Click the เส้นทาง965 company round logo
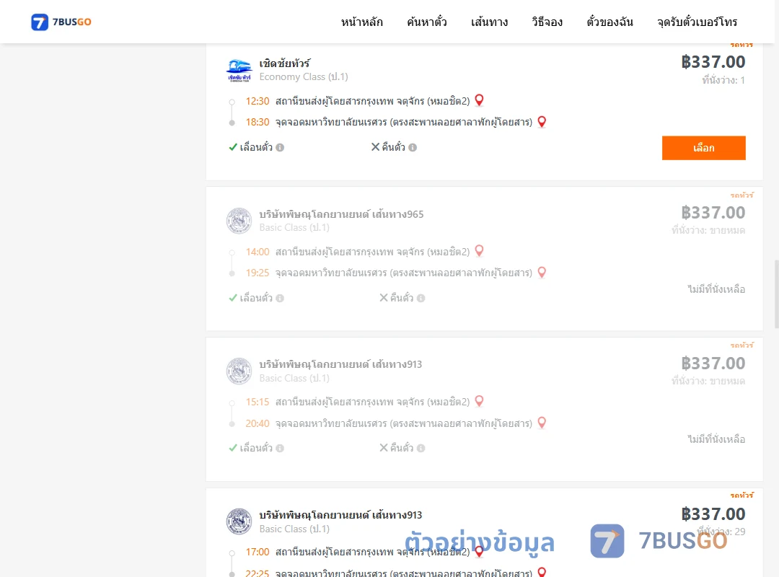 point(239,220)
